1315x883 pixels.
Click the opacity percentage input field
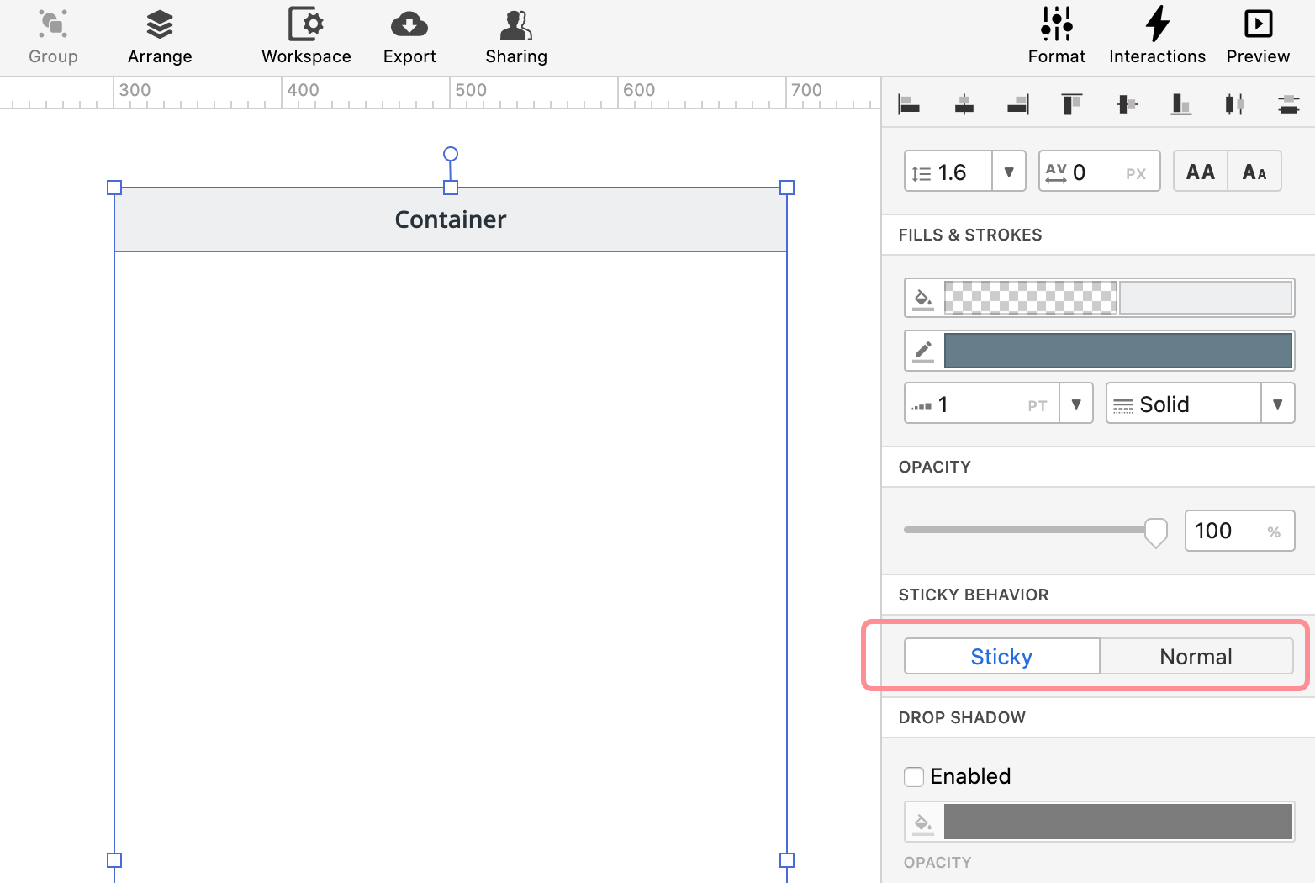coord(1226,531)
